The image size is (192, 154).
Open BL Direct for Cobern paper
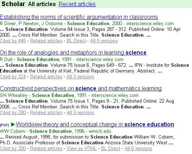[x=111, y=149]
